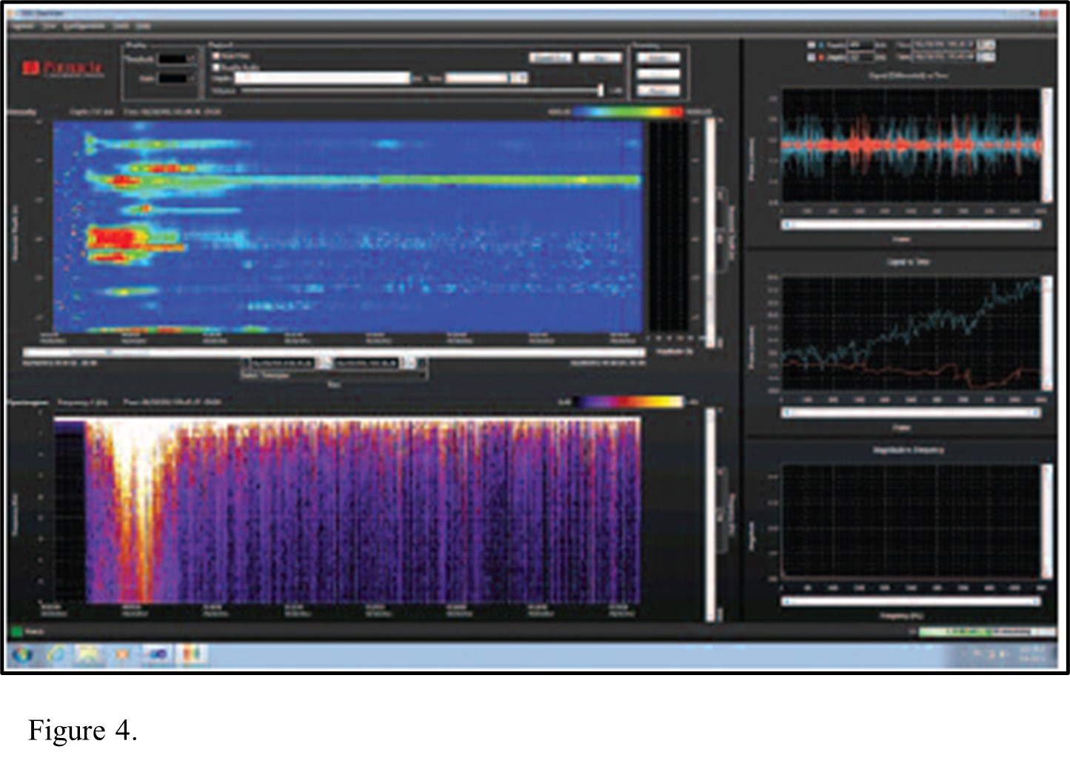Click the blue trace color marker

(x=821, y=45)
